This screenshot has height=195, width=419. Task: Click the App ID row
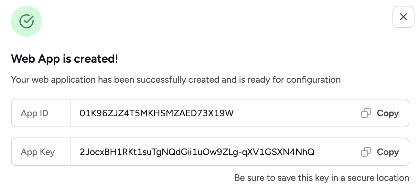tap(210, 113)
